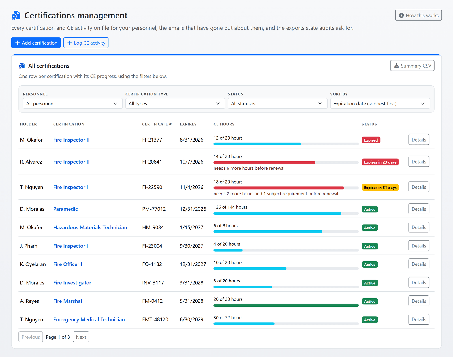Click Details for certificate PM-77012

pos(419,209)
